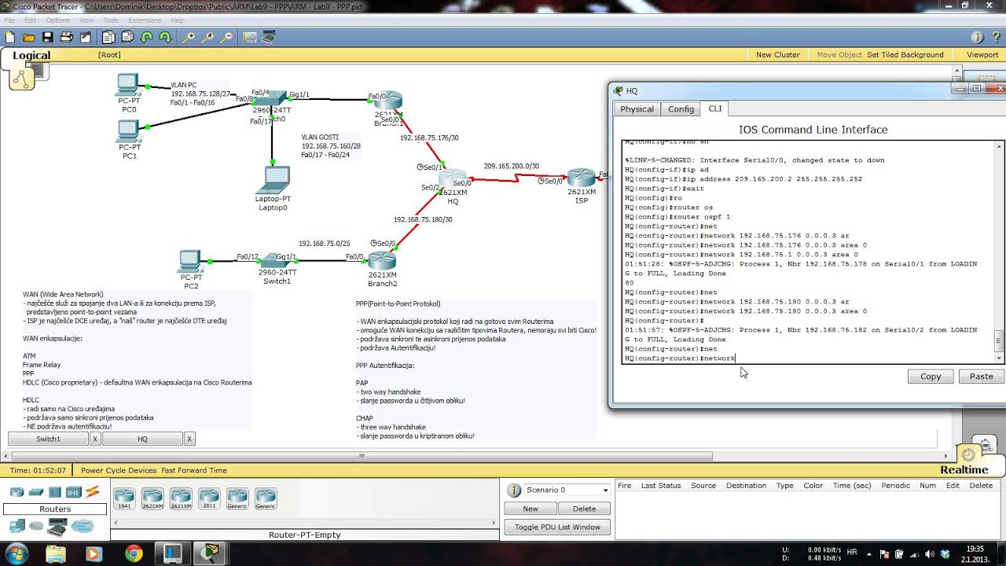1006x566 pixels.
Task: Select the Custom Made Devices icon
Action: coord(57,527)
